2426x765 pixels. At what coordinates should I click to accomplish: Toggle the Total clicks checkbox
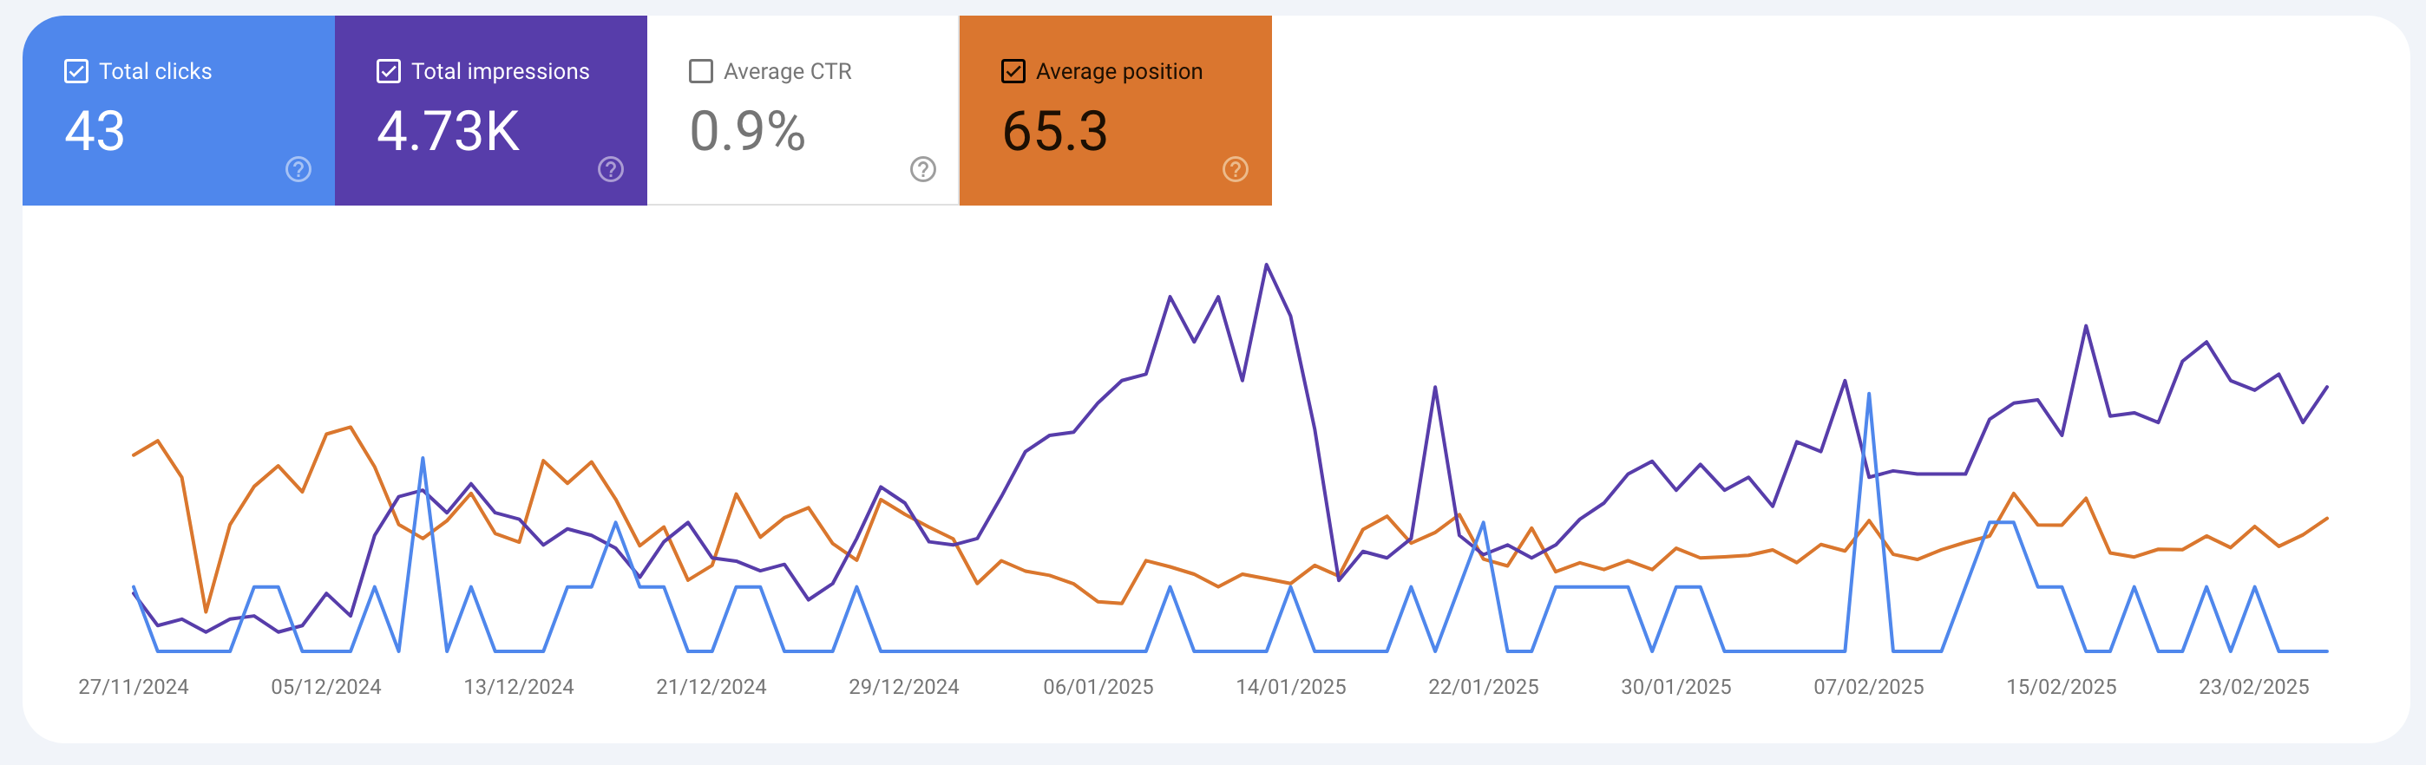[76, 71]
